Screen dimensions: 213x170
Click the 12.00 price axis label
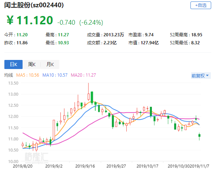[x=13, y=117]
